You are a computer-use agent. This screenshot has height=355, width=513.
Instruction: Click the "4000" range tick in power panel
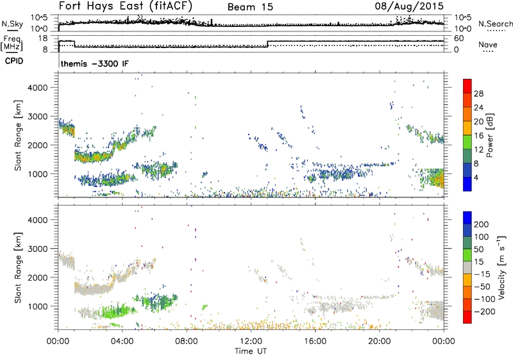37,88
